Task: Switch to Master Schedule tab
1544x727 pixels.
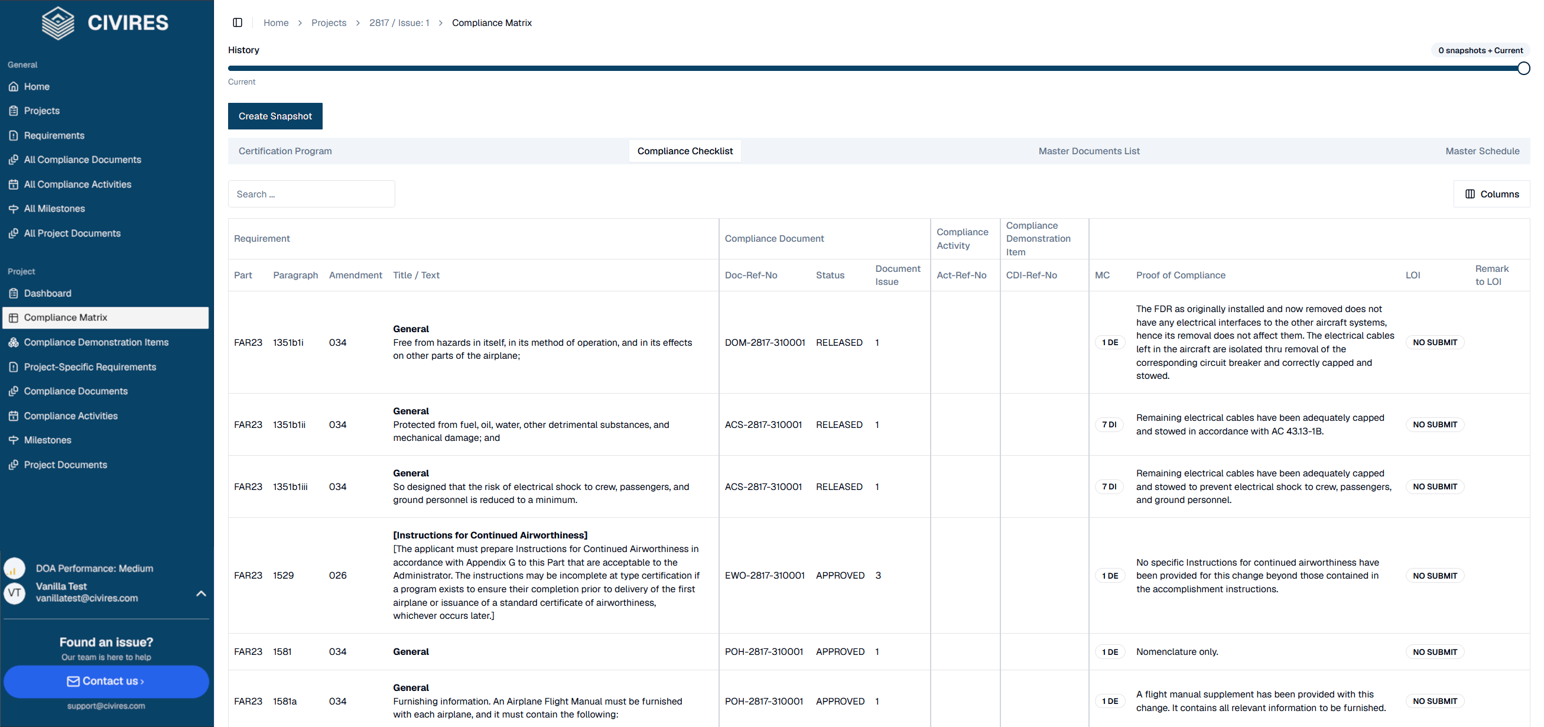Action: [x=1482, y=151]
